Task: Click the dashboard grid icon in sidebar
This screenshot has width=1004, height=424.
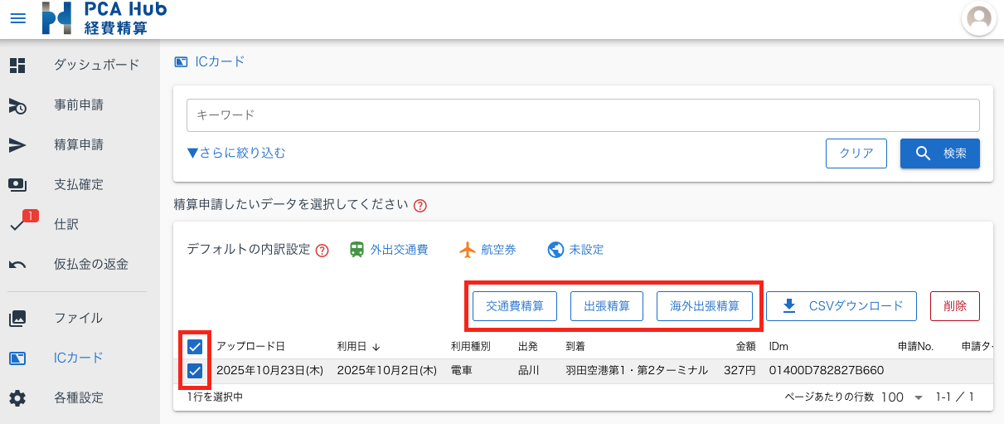Action: 17,65
